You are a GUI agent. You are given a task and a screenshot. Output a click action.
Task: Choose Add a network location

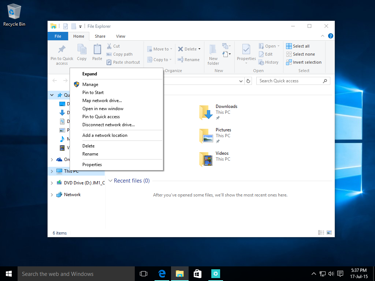[x=116, y=135]
